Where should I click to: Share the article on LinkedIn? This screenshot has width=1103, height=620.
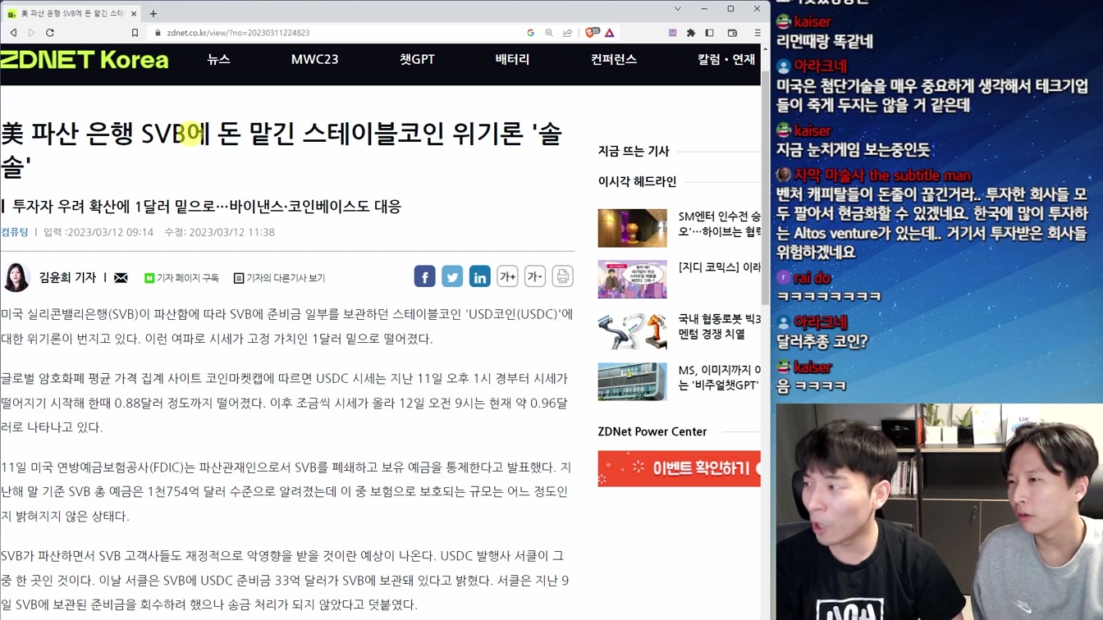coord(480,276)
